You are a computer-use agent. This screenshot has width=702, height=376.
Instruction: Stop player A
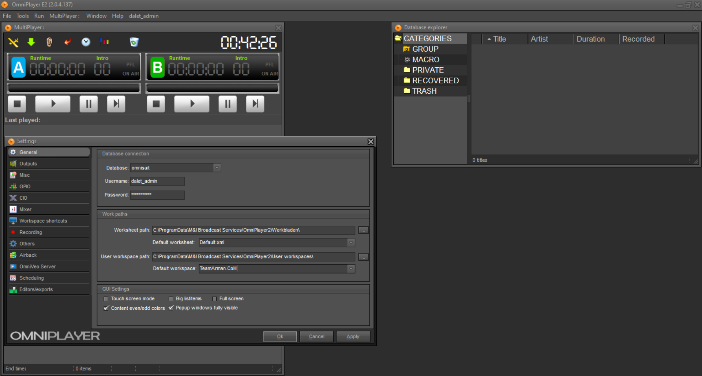[17, 104]
